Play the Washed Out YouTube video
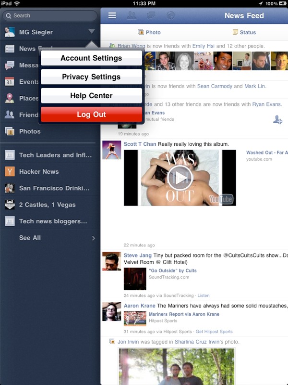 coord(180,178)
